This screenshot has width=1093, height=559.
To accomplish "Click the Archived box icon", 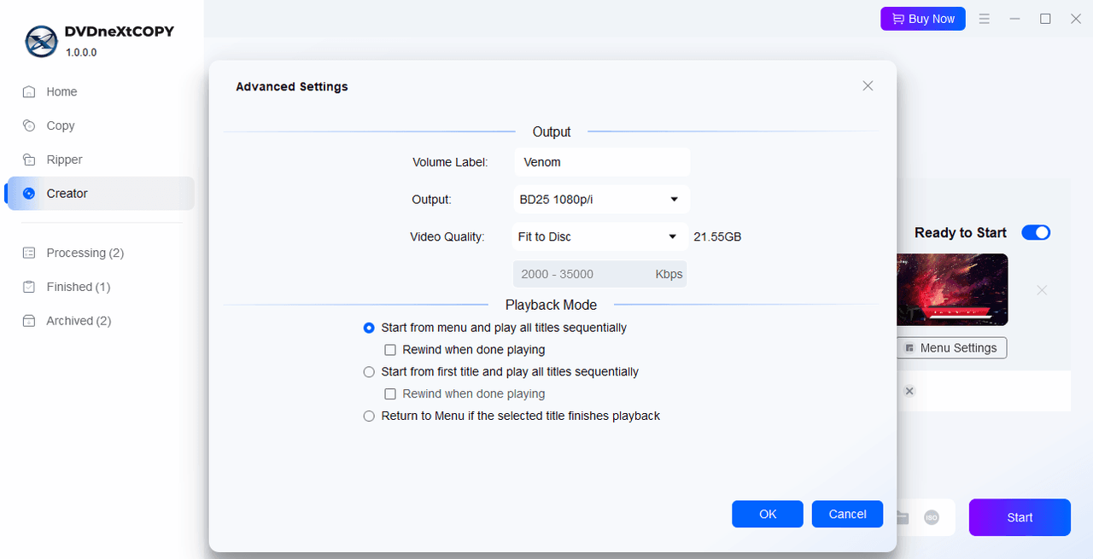I will click(x=29, y=321).
